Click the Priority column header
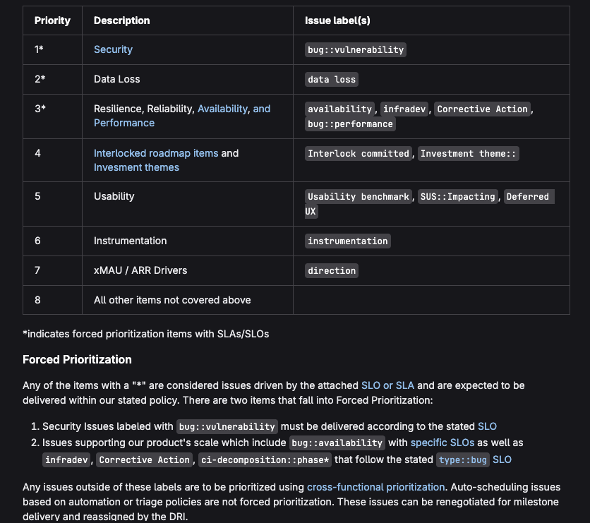590x523 pixels. [52, 20]
